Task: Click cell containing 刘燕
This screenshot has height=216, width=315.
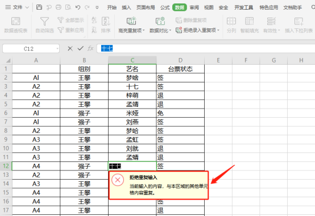Action: (132, 122)
